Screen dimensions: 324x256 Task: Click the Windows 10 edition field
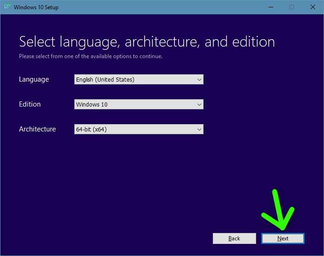[134, 105]
